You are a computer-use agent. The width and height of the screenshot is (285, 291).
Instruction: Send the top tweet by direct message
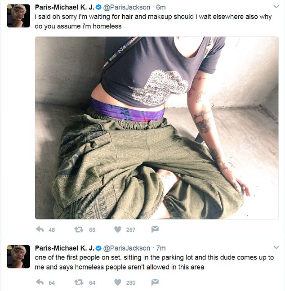[x=155, y=229]
